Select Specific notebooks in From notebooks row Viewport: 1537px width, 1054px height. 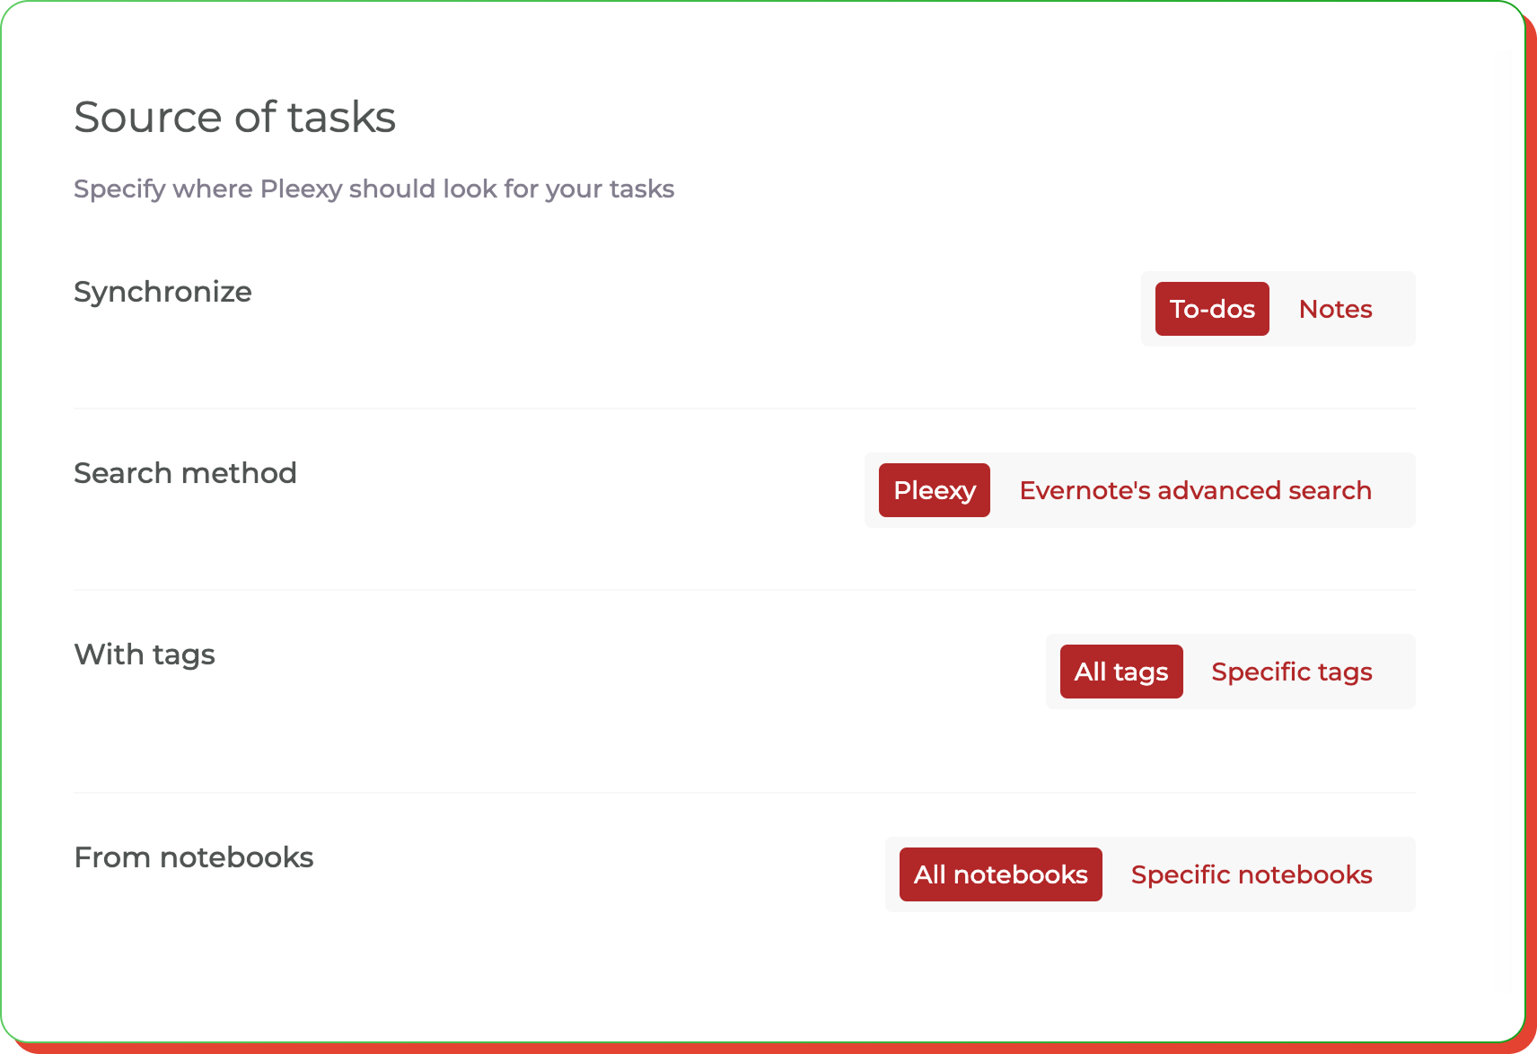click(x=1252, y=874)
